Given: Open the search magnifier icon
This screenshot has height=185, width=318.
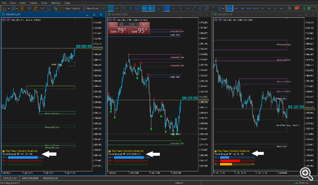Looking at the screenshot, I should click(x=290, y=8).
